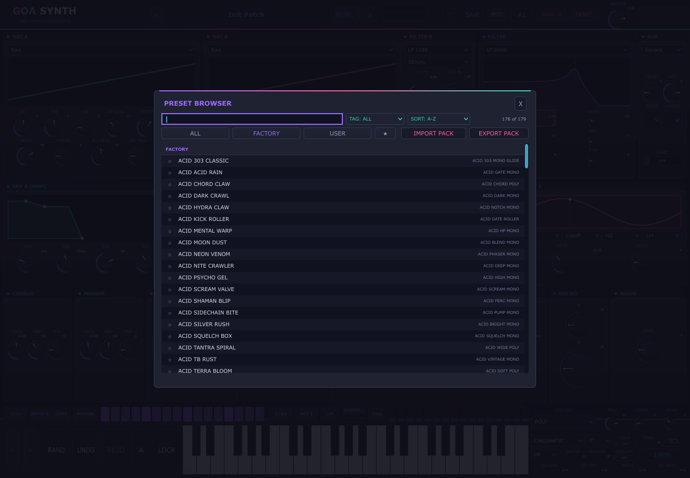Star the ACID KICK ROLLER preset

(x=170, y=219)
